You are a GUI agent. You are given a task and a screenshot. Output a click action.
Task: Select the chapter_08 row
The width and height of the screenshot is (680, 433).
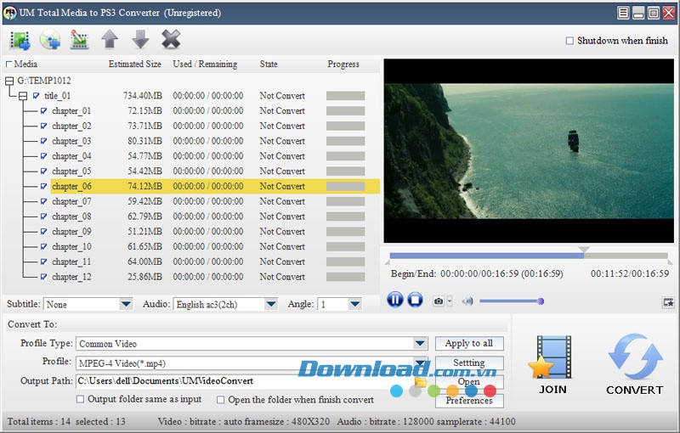[215, 216]
